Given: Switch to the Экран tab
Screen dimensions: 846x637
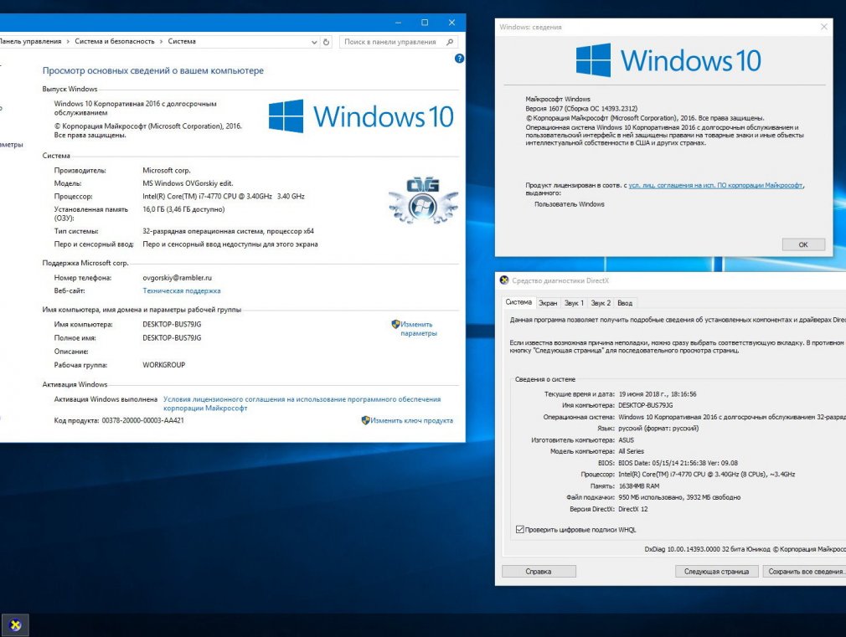Looking at the screenshot, I should coord(548,303).
